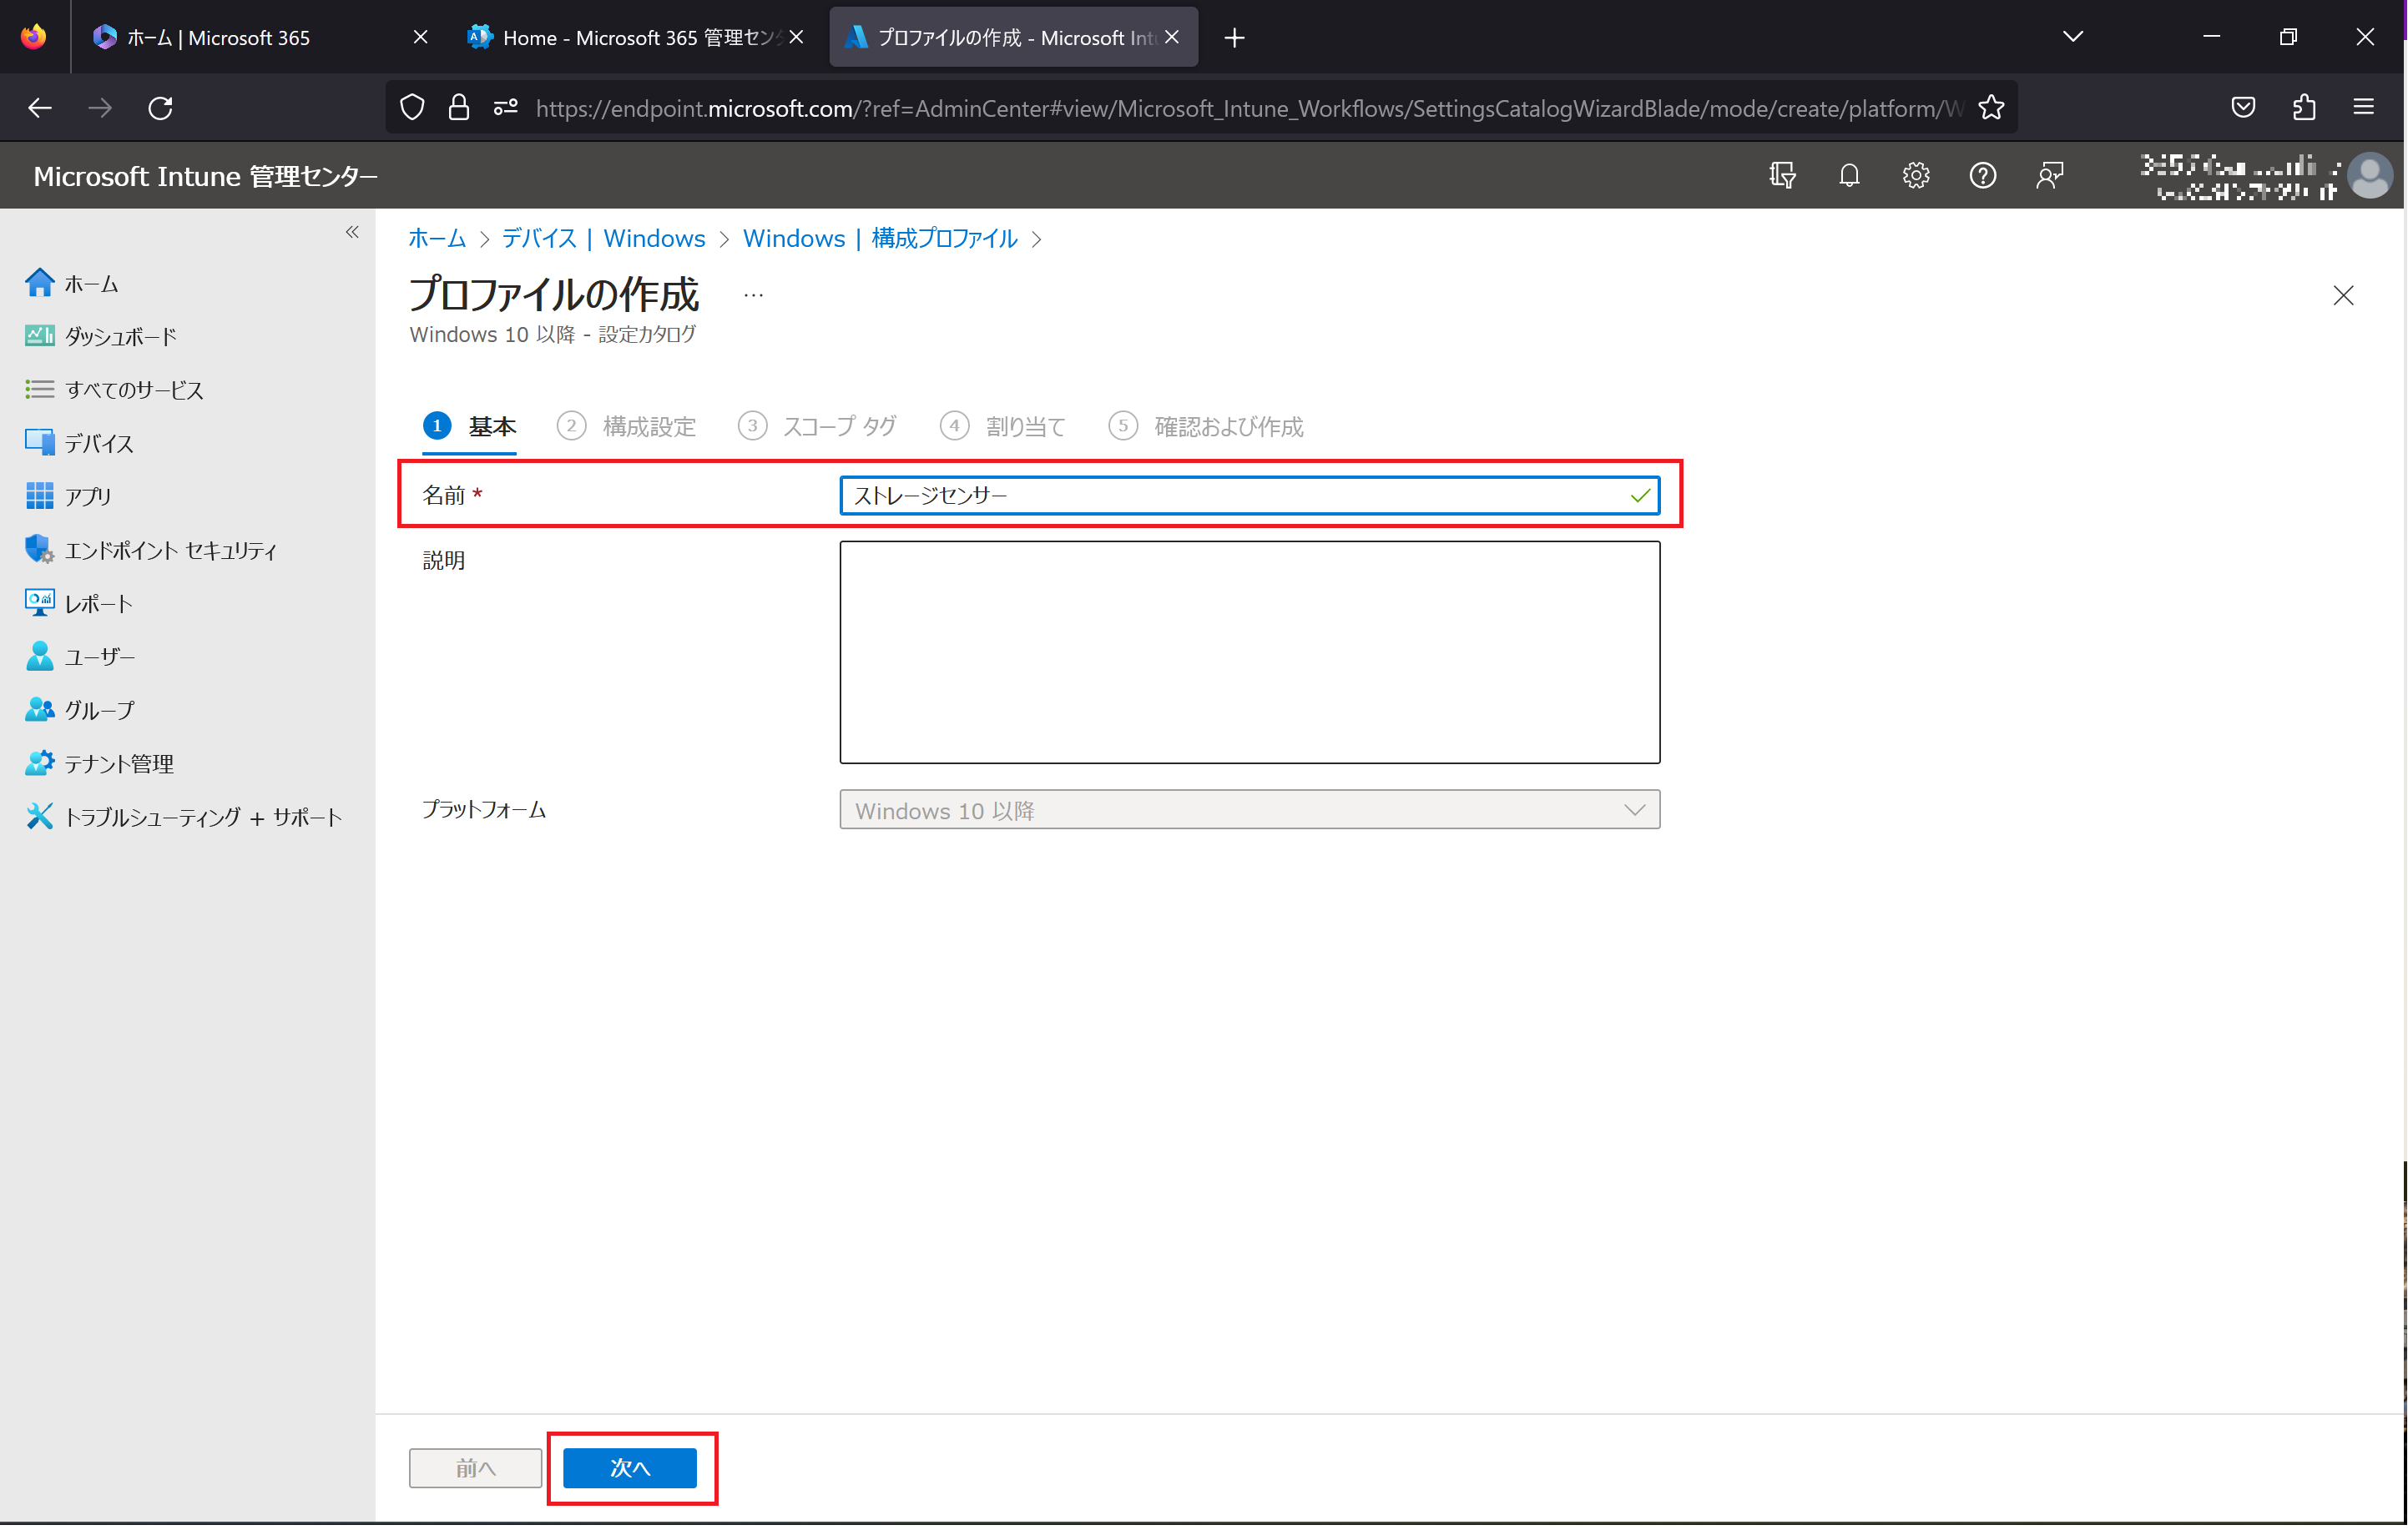Image resolution: width=2408 pixels, height=1530 pixels.
Task: Open a new browser tab
Action: (x=1235, y=38)
